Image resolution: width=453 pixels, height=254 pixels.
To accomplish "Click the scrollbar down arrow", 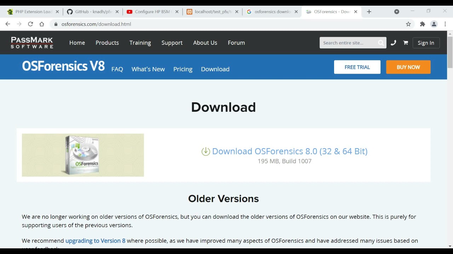I will [450, 246].
